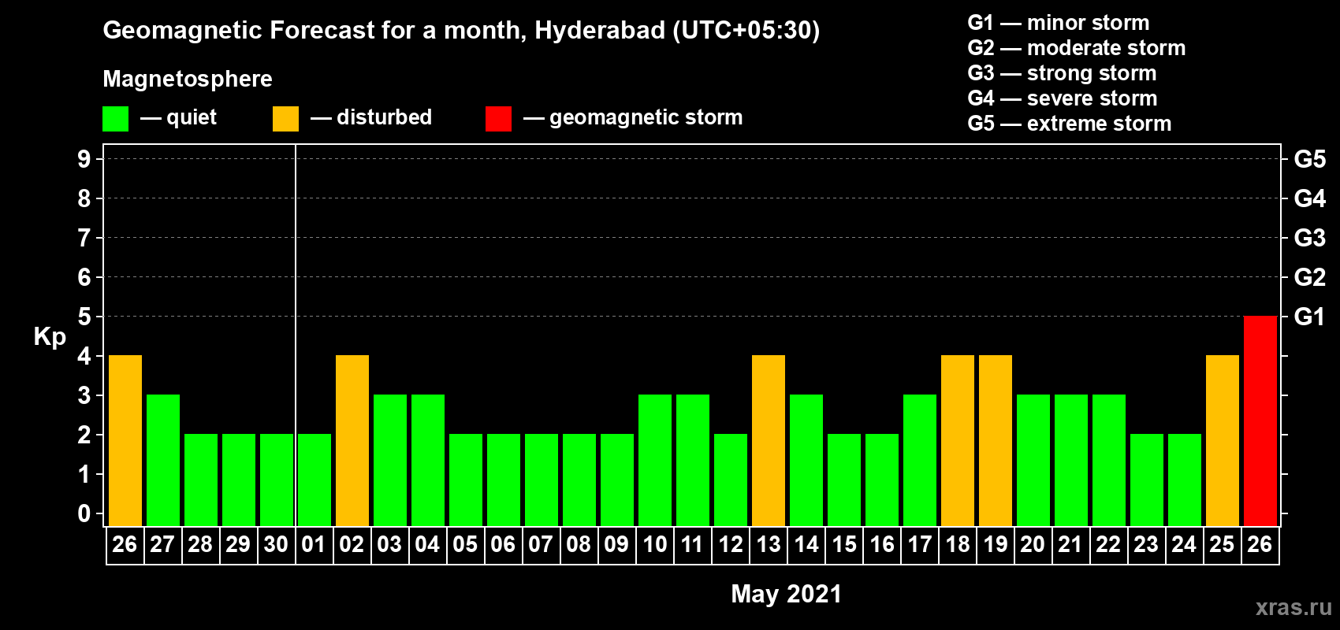Select the green bar for May 24

click(1185, 480)
